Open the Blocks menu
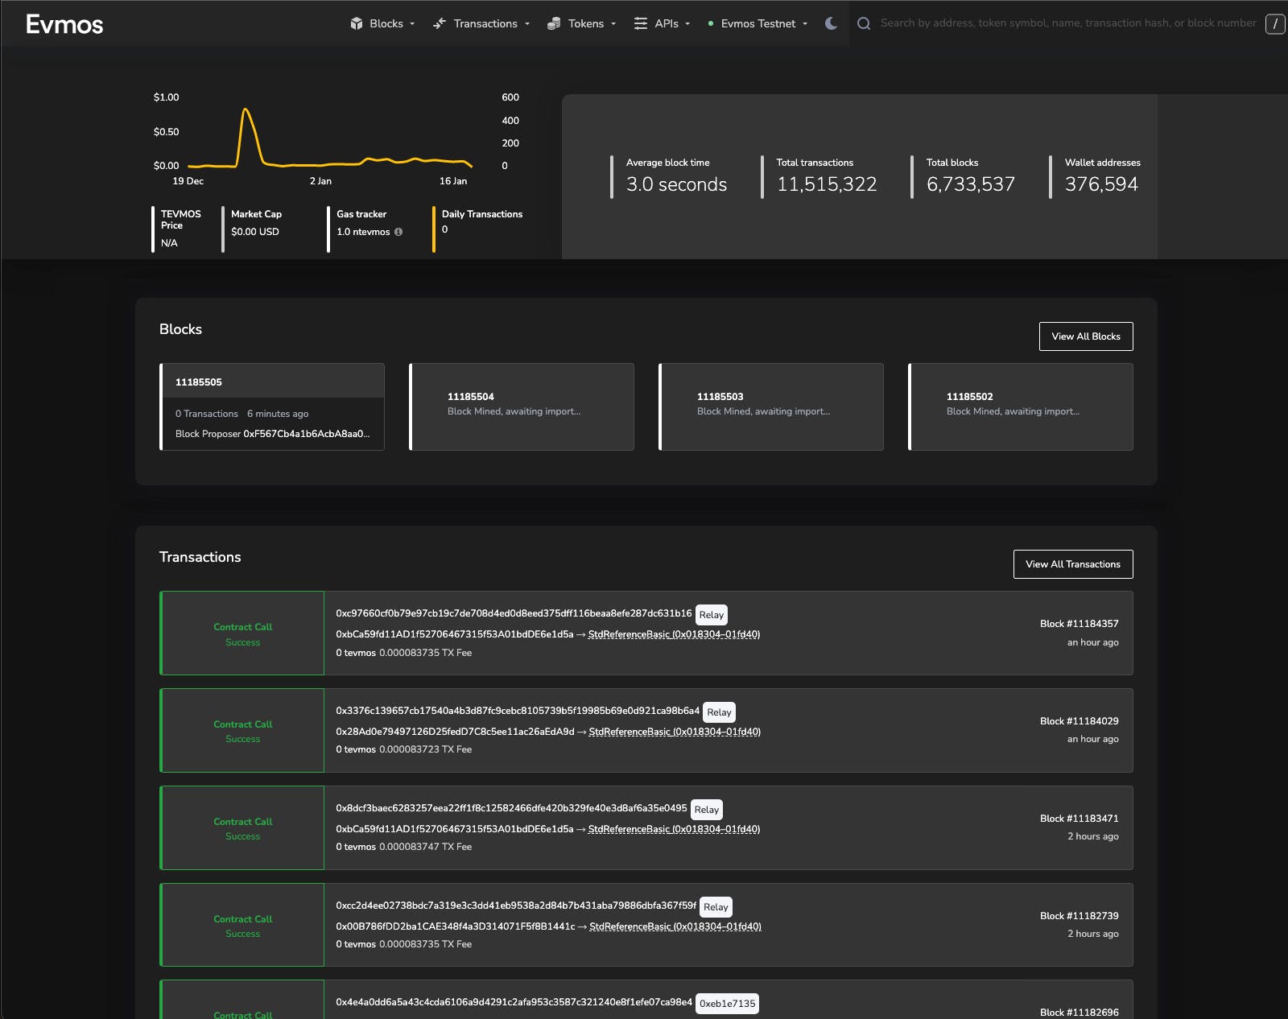Screen dimensions: 1288x1019 click(x=383, y=23)
